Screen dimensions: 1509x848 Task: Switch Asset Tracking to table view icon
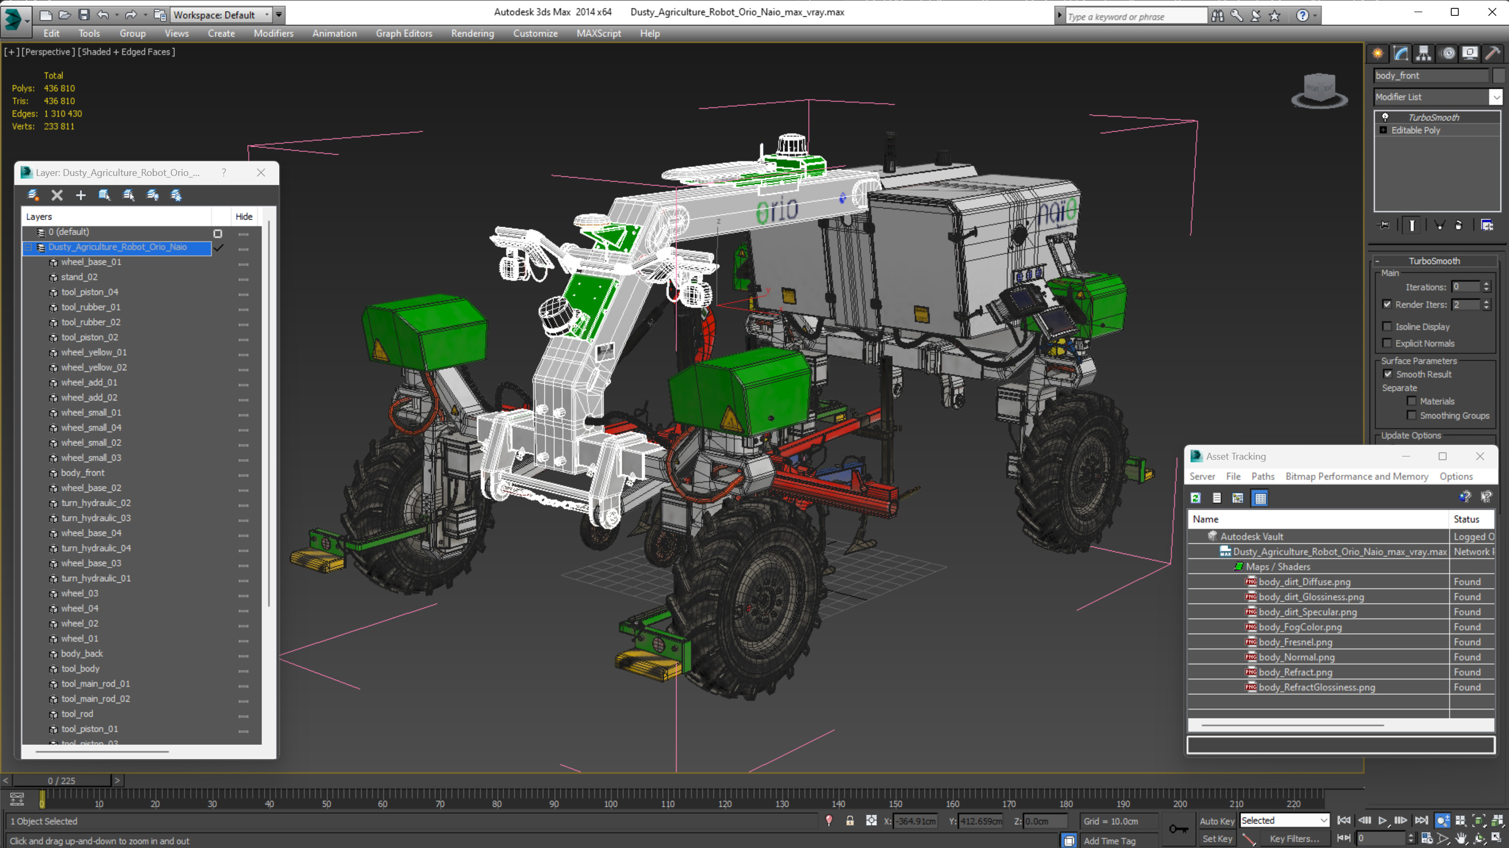(x=1260, y=498)
